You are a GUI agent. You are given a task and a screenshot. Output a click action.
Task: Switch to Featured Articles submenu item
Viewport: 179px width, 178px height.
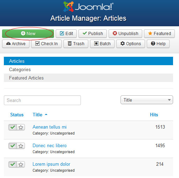pyautogui.click(x=88, y=78)
